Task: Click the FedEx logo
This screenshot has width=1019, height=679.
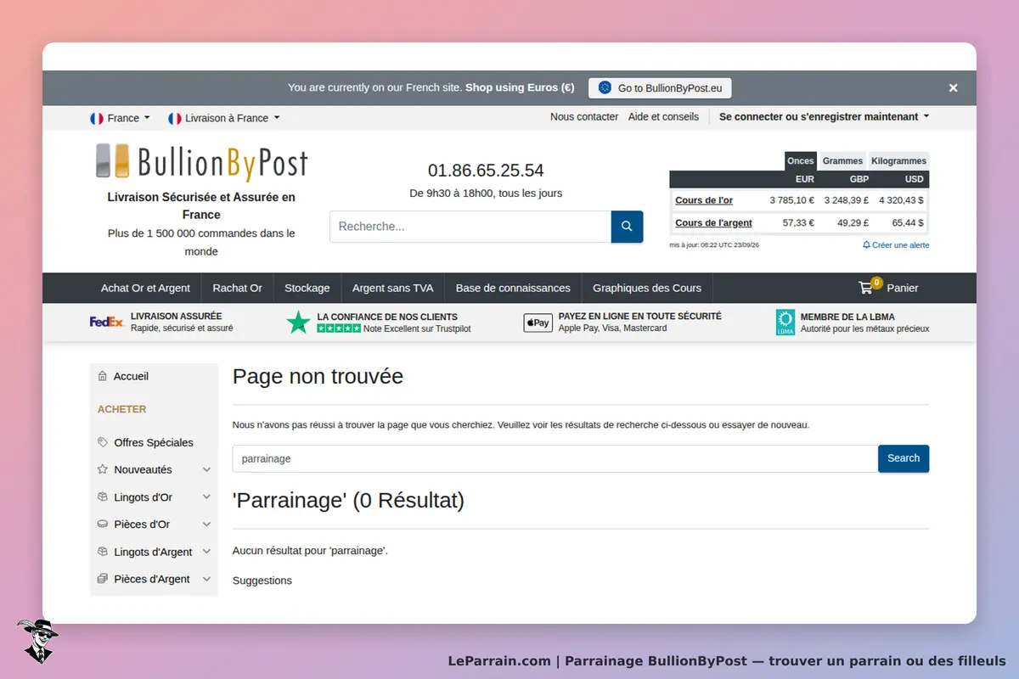Action: coord(107,322)
